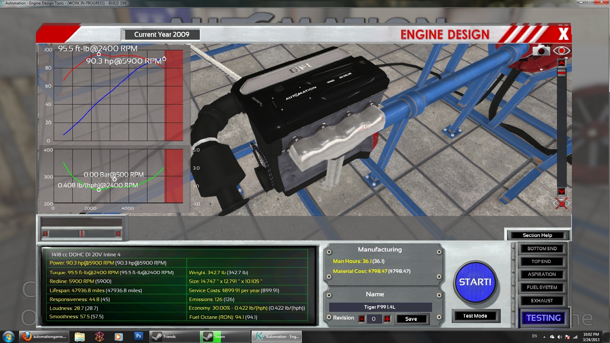
Task: Decrease revision with the red minus button
Action: [x=362, y=319]
